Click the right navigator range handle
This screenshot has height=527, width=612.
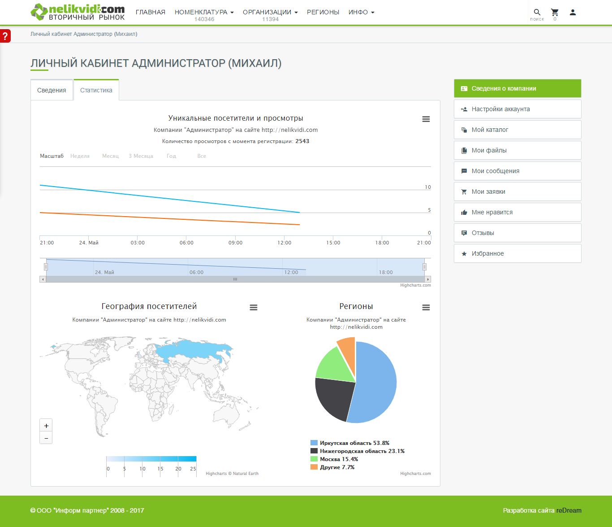424,267
